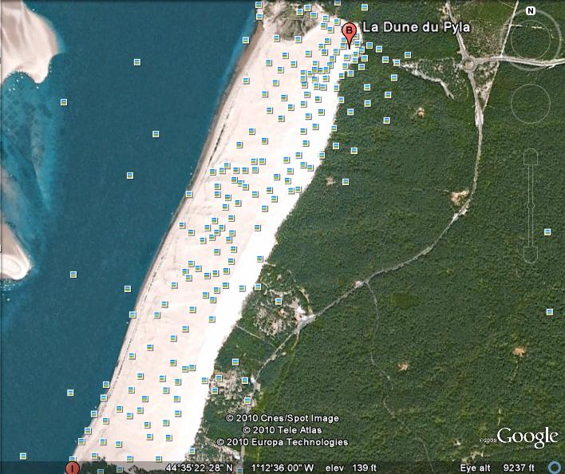Zoom in with the slider's top button
The image size is (565, 474).
coord(531,157)
